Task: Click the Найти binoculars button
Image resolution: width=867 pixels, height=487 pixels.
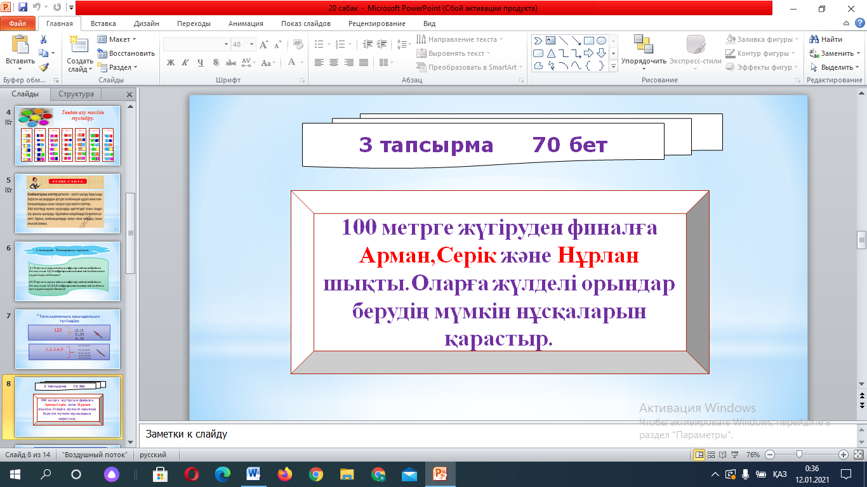Action: pyautogui.click(x=826, y=39)
